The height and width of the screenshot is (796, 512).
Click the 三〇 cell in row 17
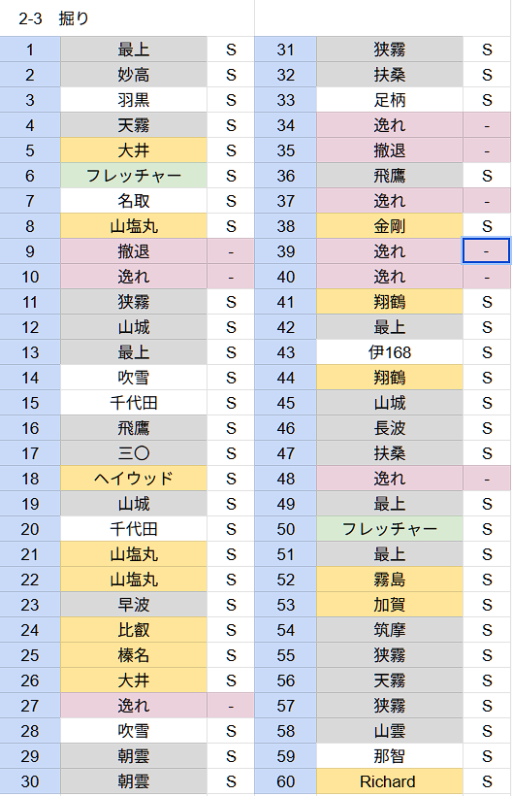(x=134, y=453)
